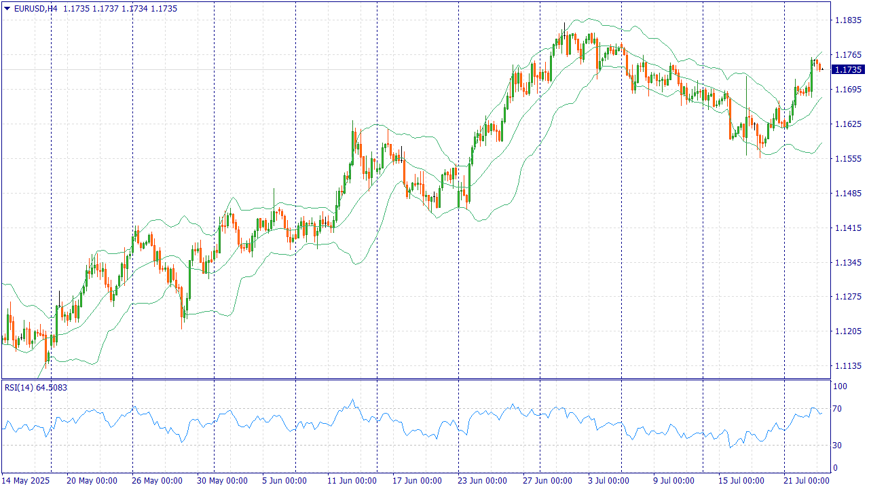Click the 27 Jun 00:00 date label
This screenshot has width=869, height=489.
(547, 481)
